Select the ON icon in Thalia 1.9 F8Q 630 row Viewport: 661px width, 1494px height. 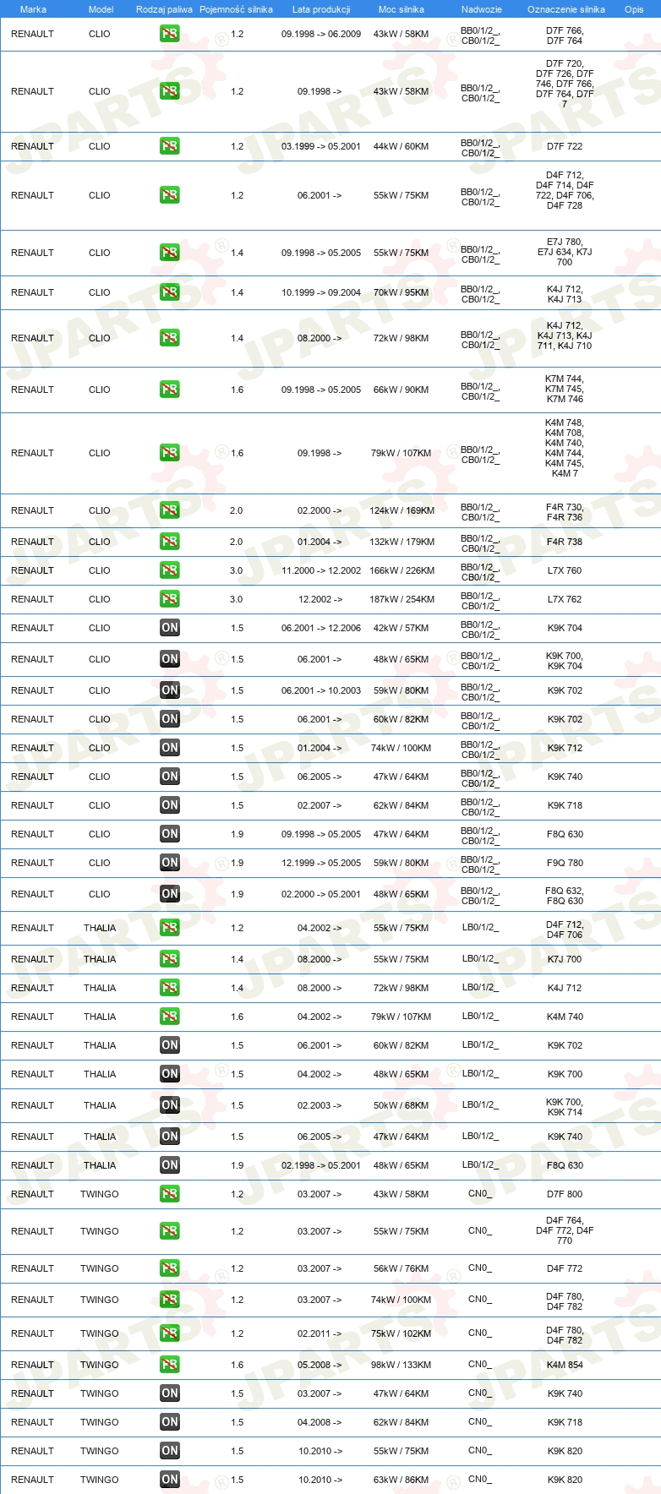click(170, 1165)
